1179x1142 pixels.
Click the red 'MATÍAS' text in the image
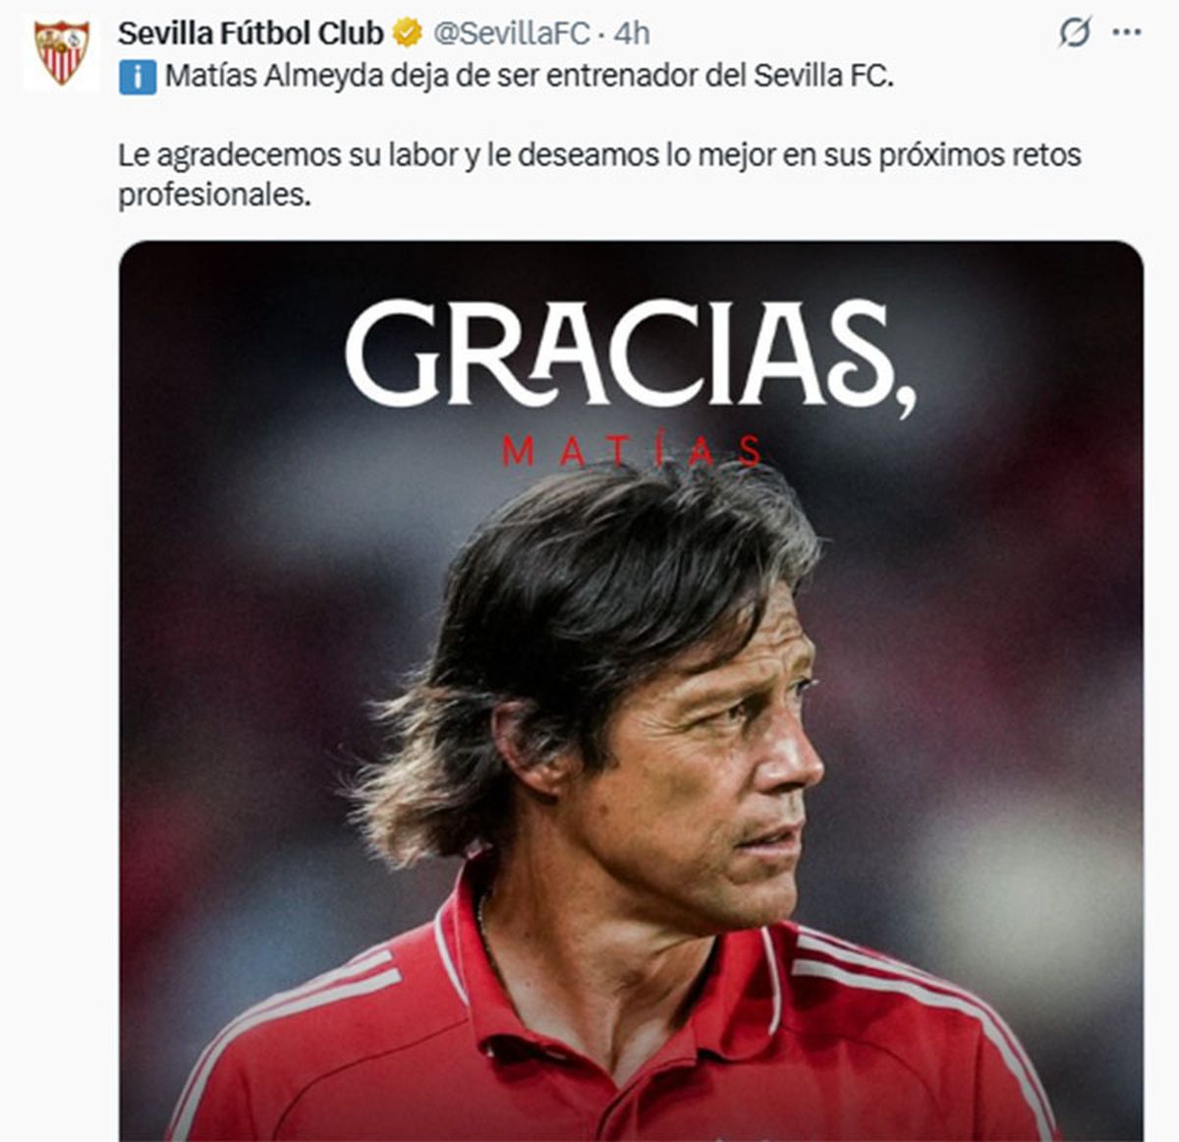(631, 452)
